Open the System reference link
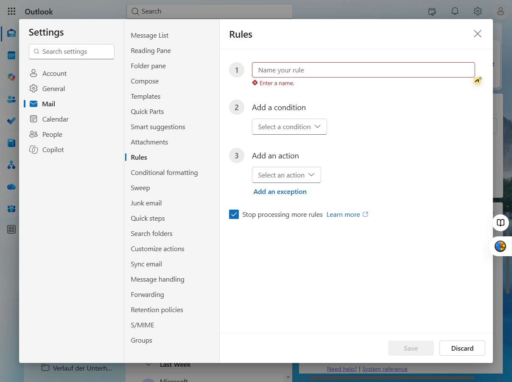Screen dimensions: 512x382 coord(385,369)
